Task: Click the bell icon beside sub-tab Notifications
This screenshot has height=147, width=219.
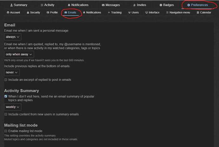Action: coord(84,13)
